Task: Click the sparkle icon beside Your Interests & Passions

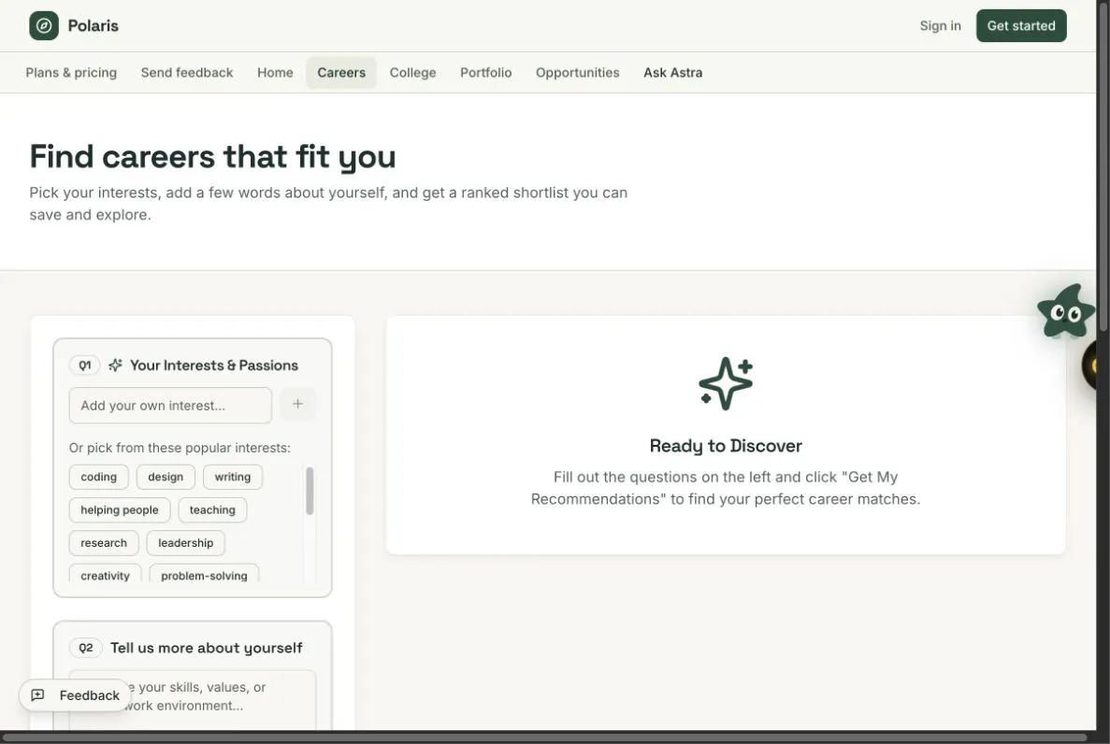Action: tap(115, 365)
